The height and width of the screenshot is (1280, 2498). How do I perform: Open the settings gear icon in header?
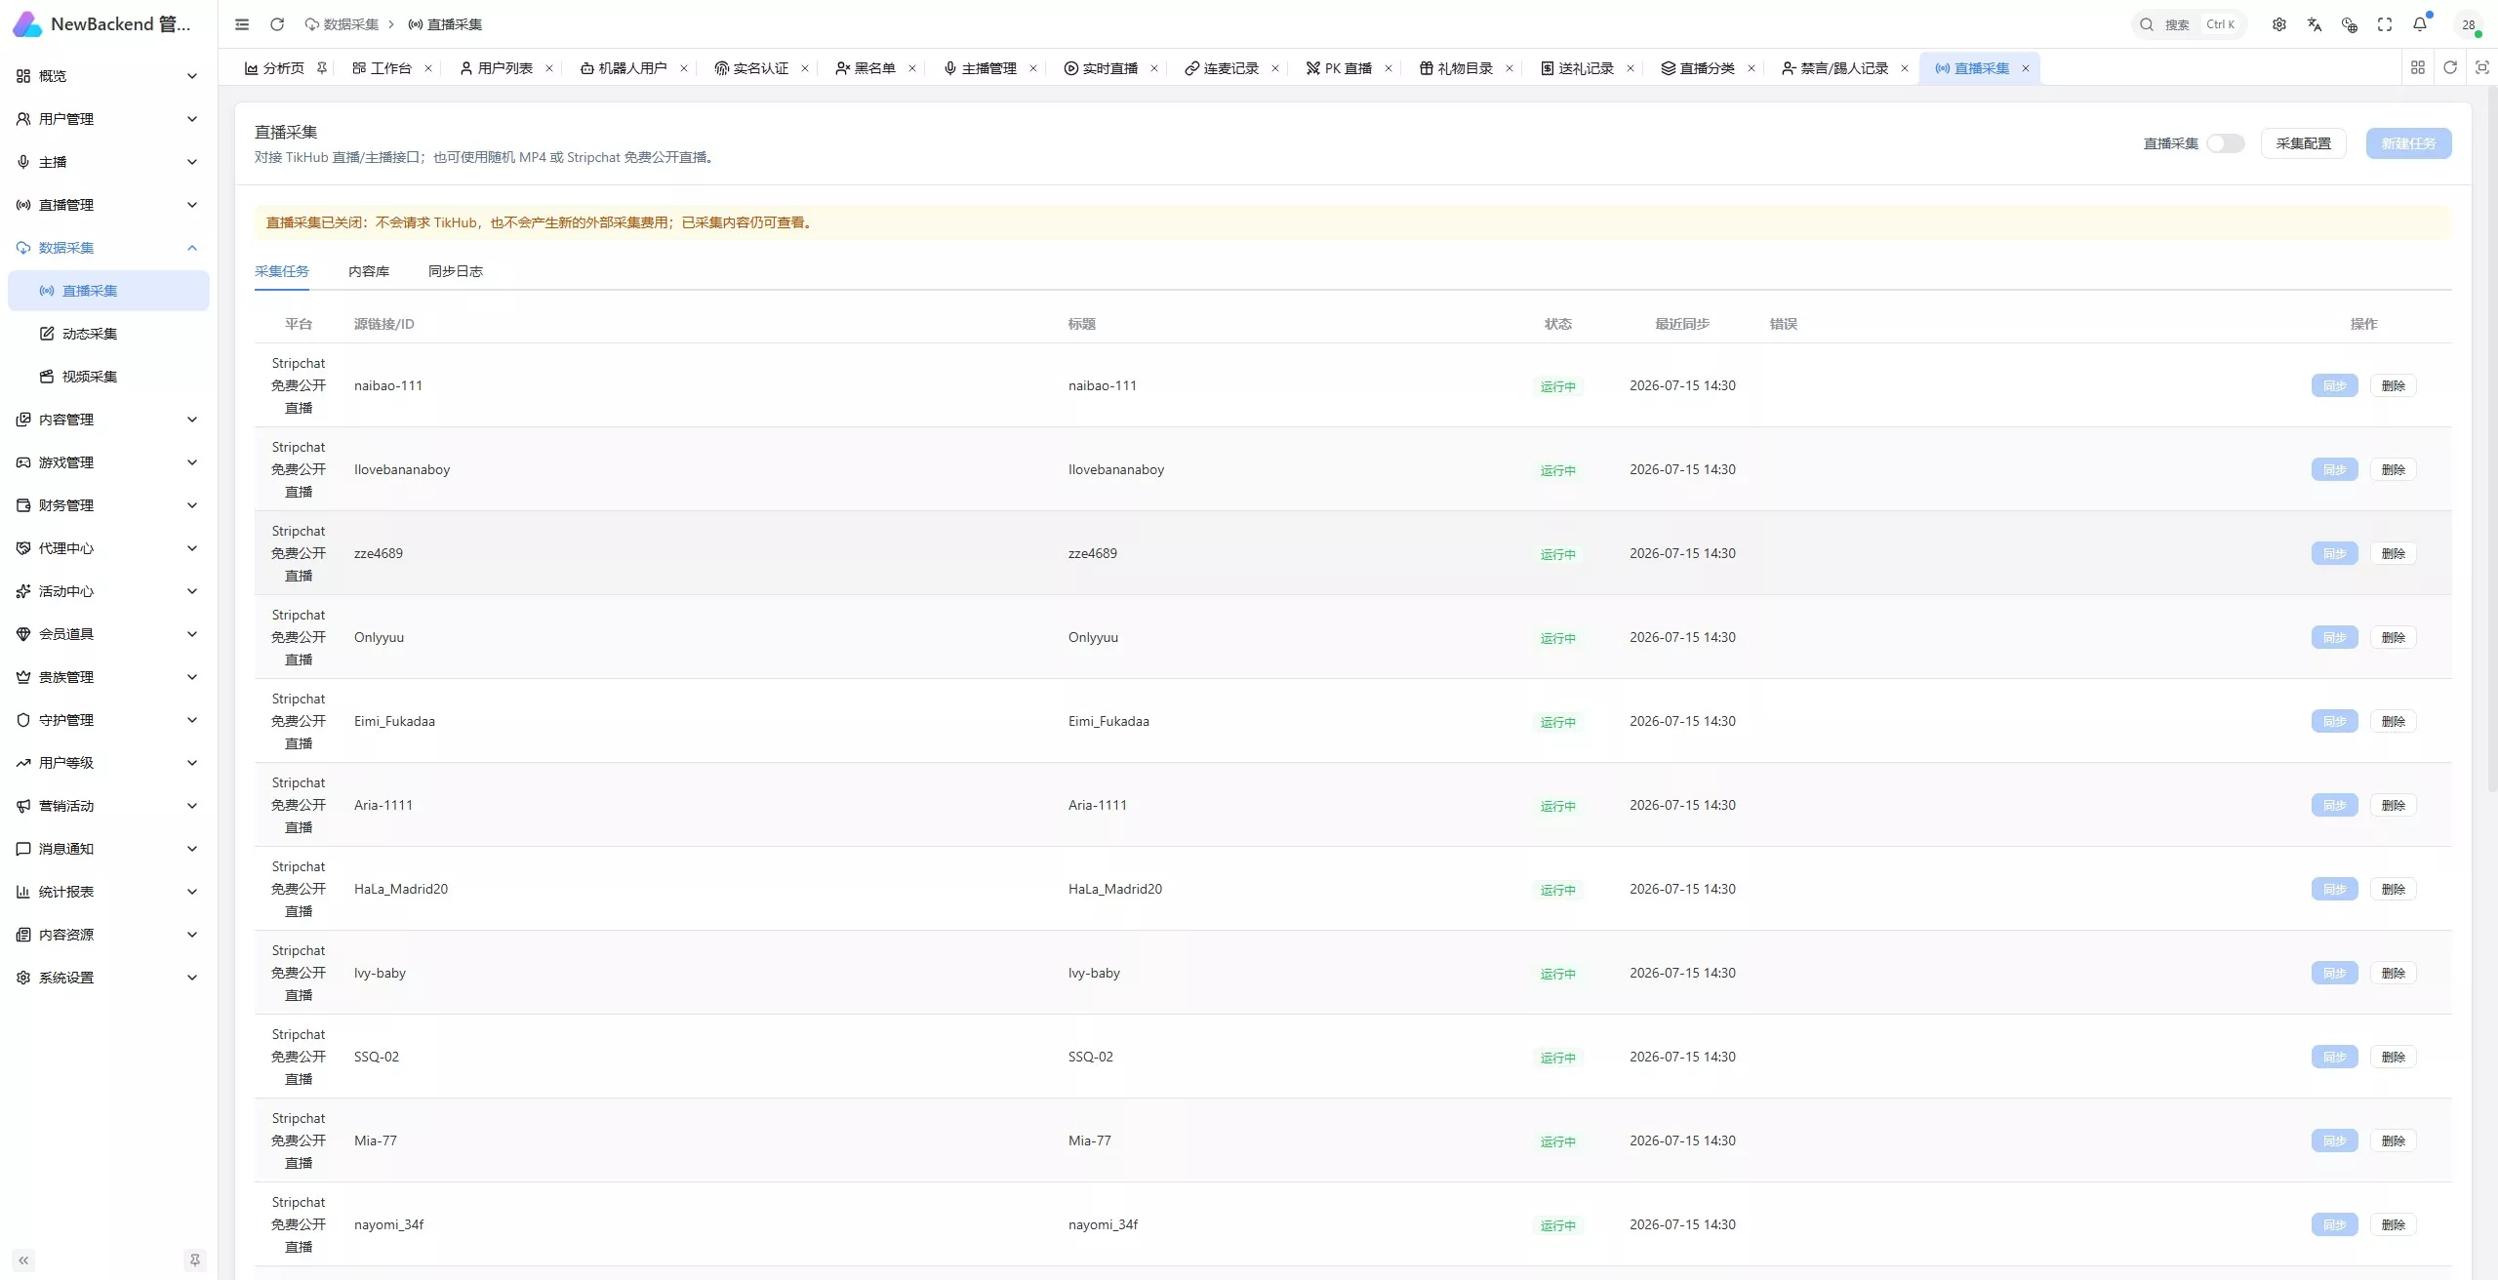point(2279,24)
